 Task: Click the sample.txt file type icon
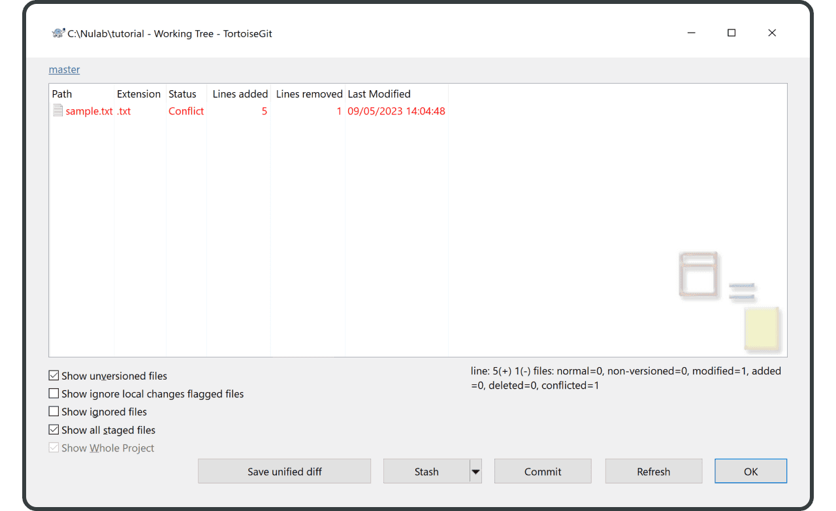point(57,110)
